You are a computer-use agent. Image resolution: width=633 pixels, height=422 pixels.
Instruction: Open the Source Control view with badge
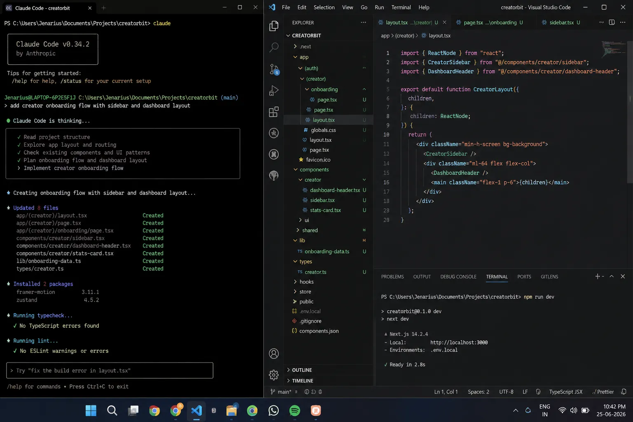274,69
